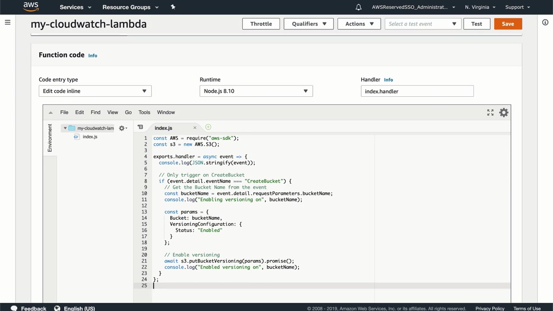Select index.js file in the environment tree
This screenshot has height=311, width=553.
(90, 136)
